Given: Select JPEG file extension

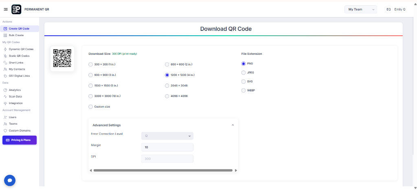Looking at the screenshot, I should pyautogui.click(x=244, y=73).
